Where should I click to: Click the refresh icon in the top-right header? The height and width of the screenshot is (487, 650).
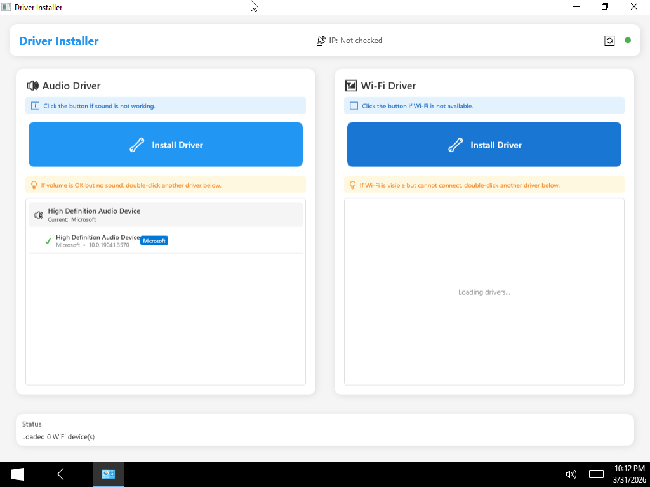coord(609,40)
